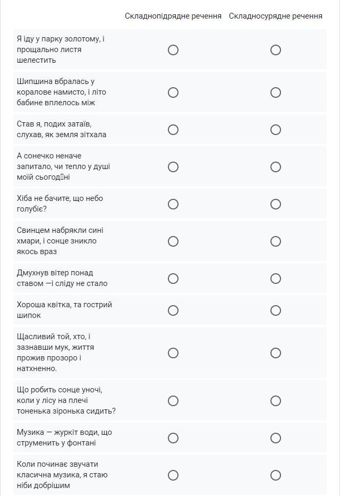Pick Складнопідрядне for 'Хіба не бачите' sentence

click(173, 204)
